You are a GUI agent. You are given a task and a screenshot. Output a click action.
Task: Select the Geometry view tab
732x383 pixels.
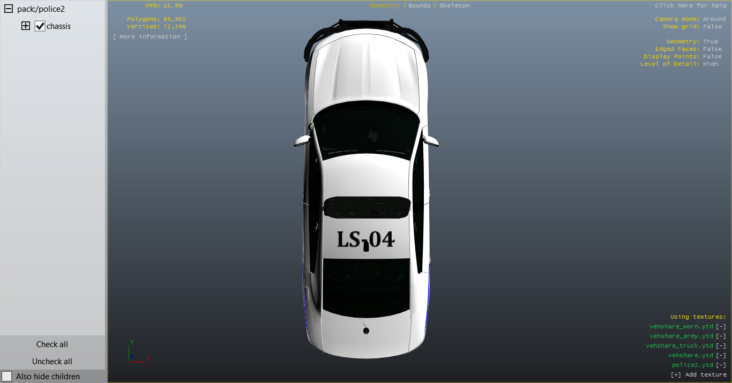pyautogui.click(x=384, y=5)
